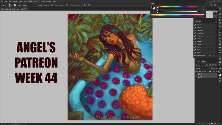This screenshot has height=125, width=222.
Task: Enable airbrush-style build-up
Action: coord(67,5)
